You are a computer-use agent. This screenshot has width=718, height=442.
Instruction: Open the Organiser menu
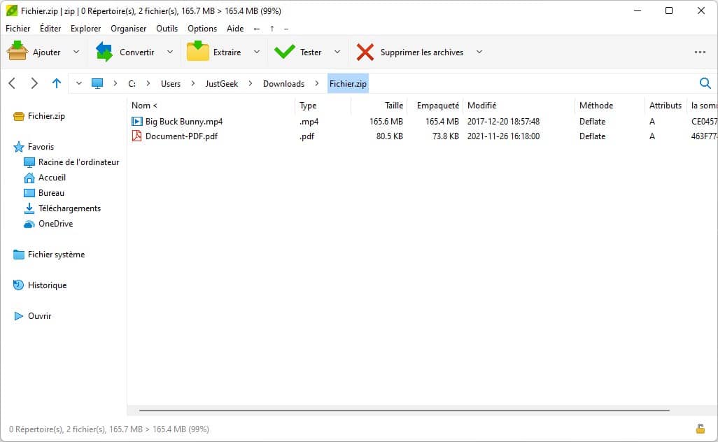(128, 29)
